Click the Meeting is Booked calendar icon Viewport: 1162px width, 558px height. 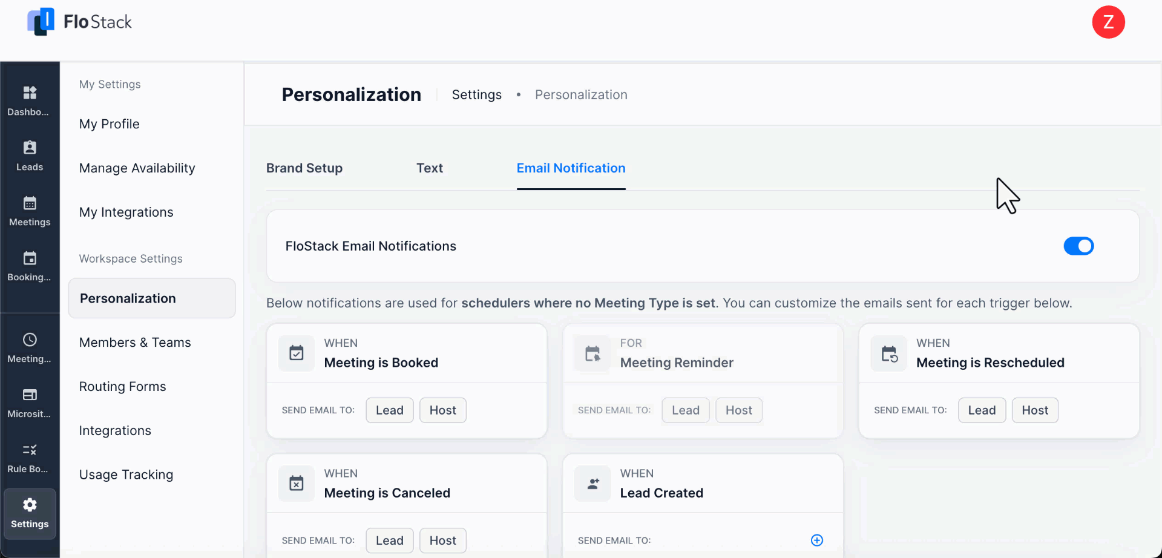click(297, 353)
